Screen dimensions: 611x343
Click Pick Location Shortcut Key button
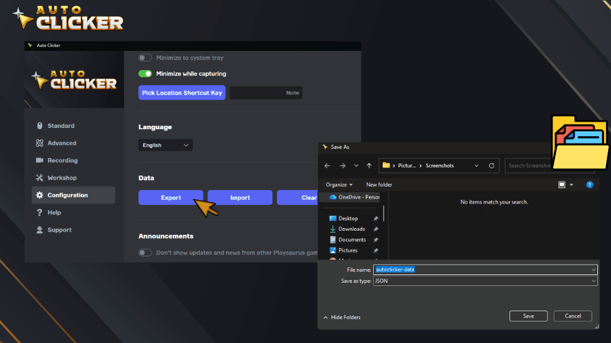tap(182, 93)
